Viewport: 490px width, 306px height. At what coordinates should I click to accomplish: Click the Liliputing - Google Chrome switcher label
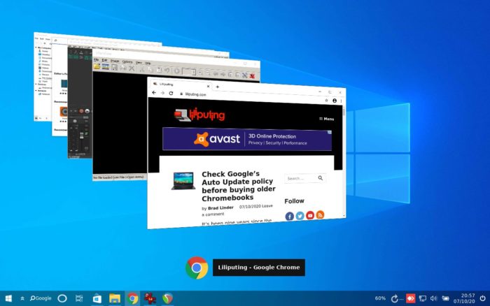259,268
